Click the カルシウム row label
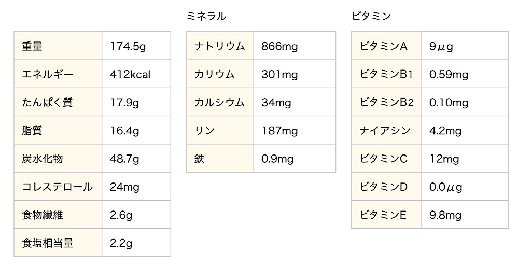This screenshot has height=267, width=518. click(220, 103)
